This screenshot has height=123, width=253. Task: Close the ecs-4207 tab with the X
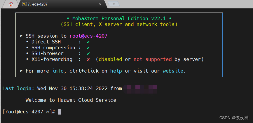(100, 4)
